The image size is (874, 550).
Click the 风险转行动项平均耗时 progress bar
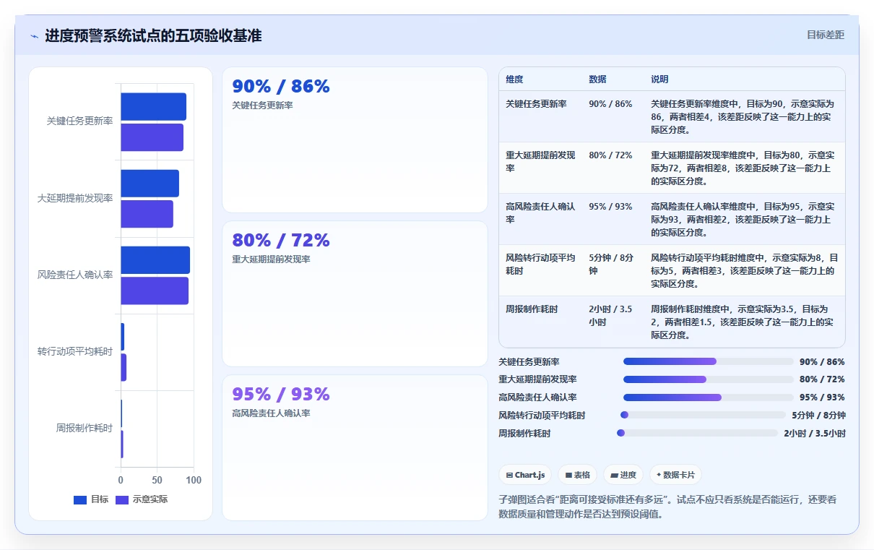point(703,415)
